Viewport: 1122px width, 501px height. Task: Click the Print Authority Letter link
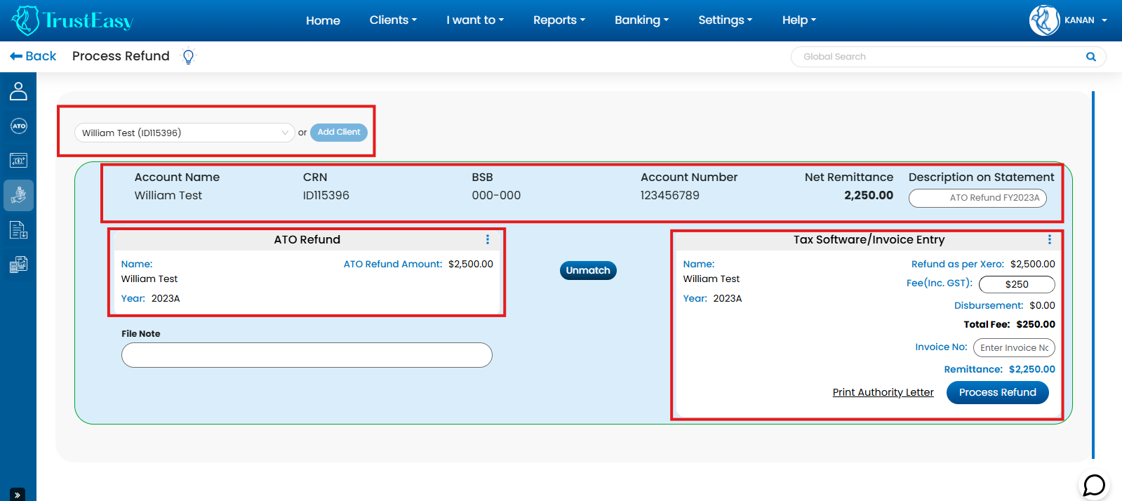tap(883, 393)
